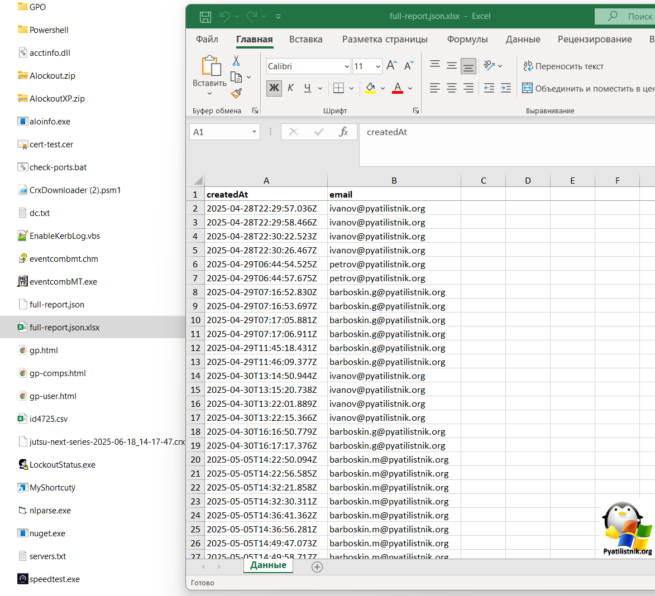This screenshot has height=596, width=655.
Task: Select row 8 header
Action: (x=195, y=292)
